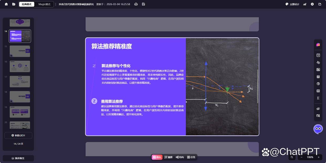
Task: Click the cloud sync icon
Action: 136,4
